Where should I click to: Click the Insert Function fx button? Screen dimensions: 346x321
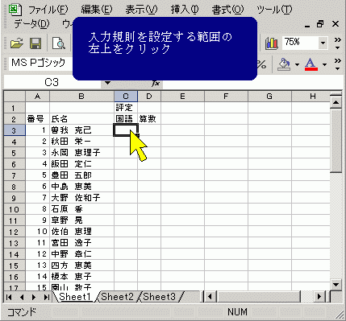point(156,83)
